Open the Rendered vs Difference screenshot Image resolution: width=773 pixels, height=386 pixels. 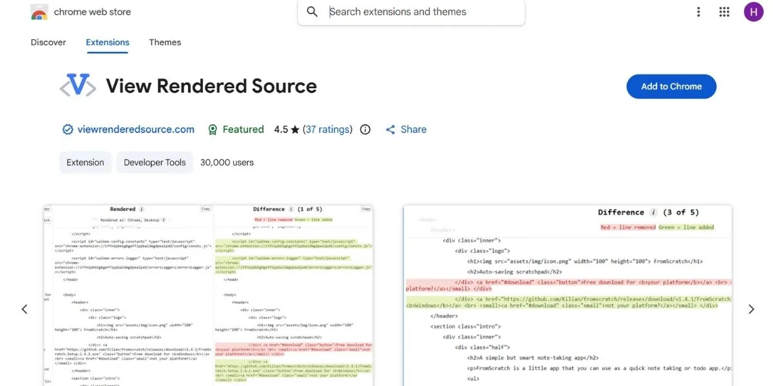208,296
